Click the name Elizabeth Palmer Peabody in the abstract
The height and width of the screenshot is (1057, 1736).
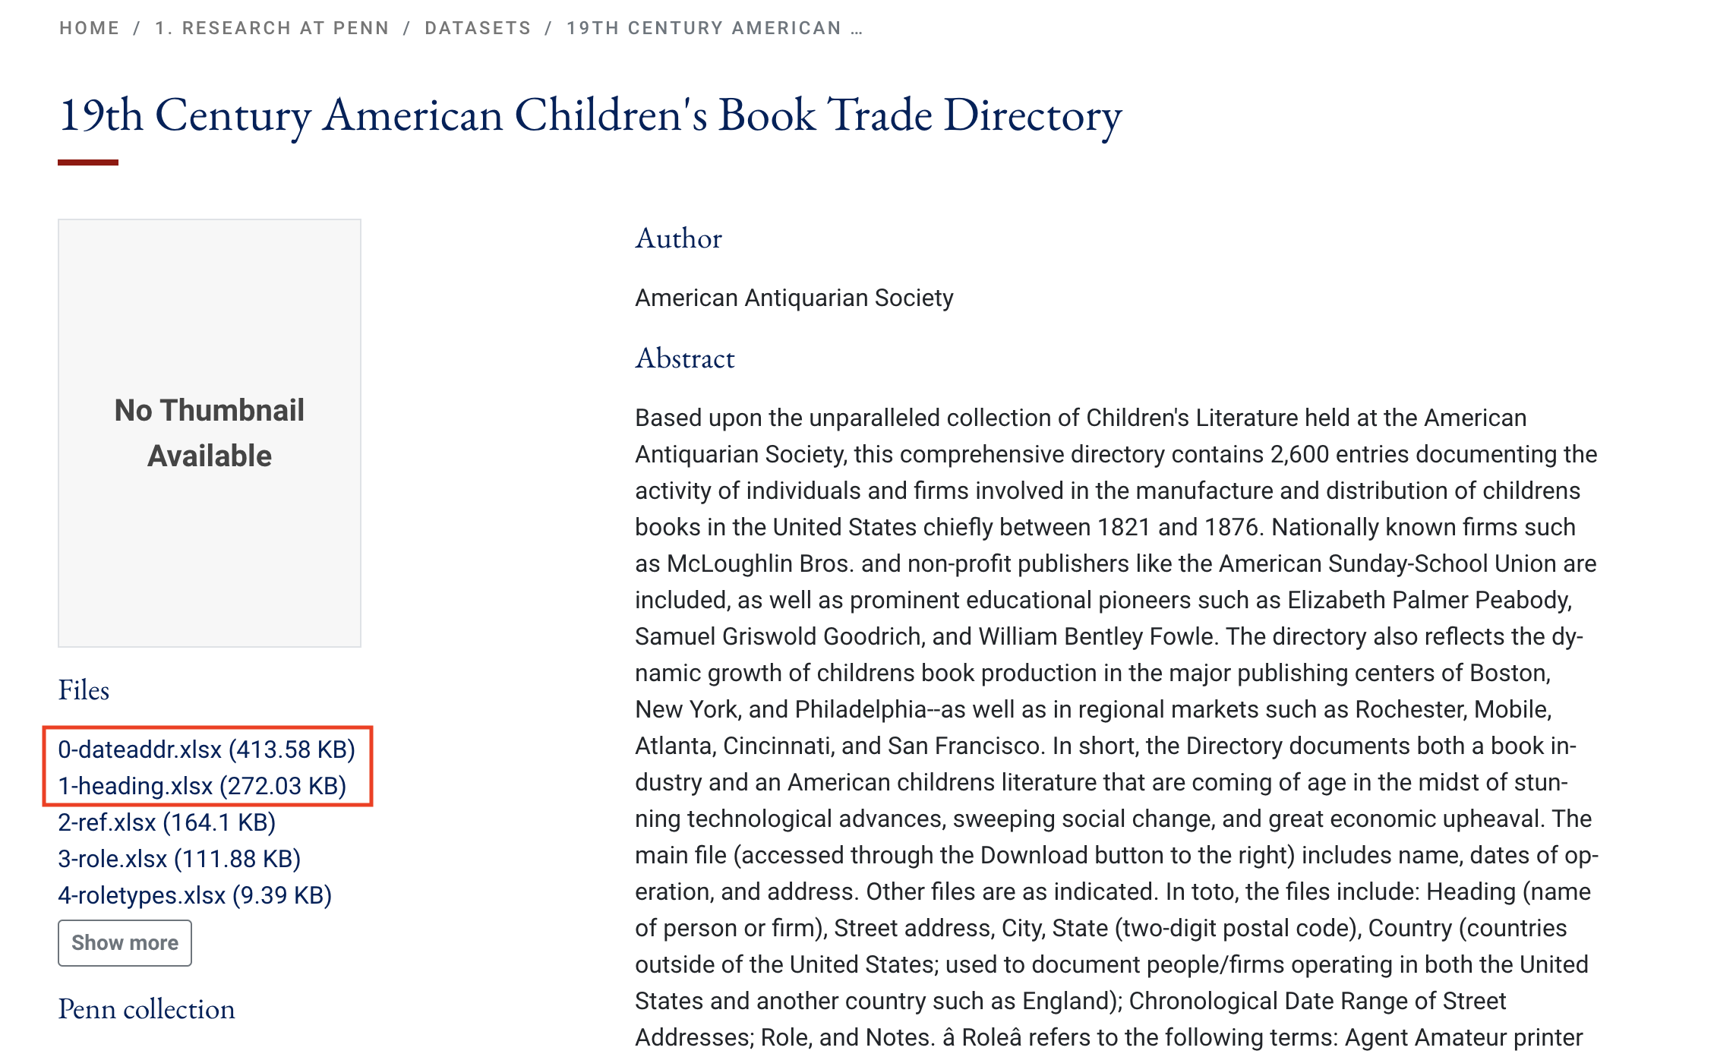[x=1428, y=600]
